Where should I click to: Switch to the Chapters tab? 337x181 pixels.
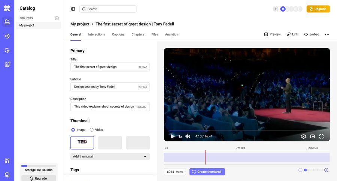138,34
